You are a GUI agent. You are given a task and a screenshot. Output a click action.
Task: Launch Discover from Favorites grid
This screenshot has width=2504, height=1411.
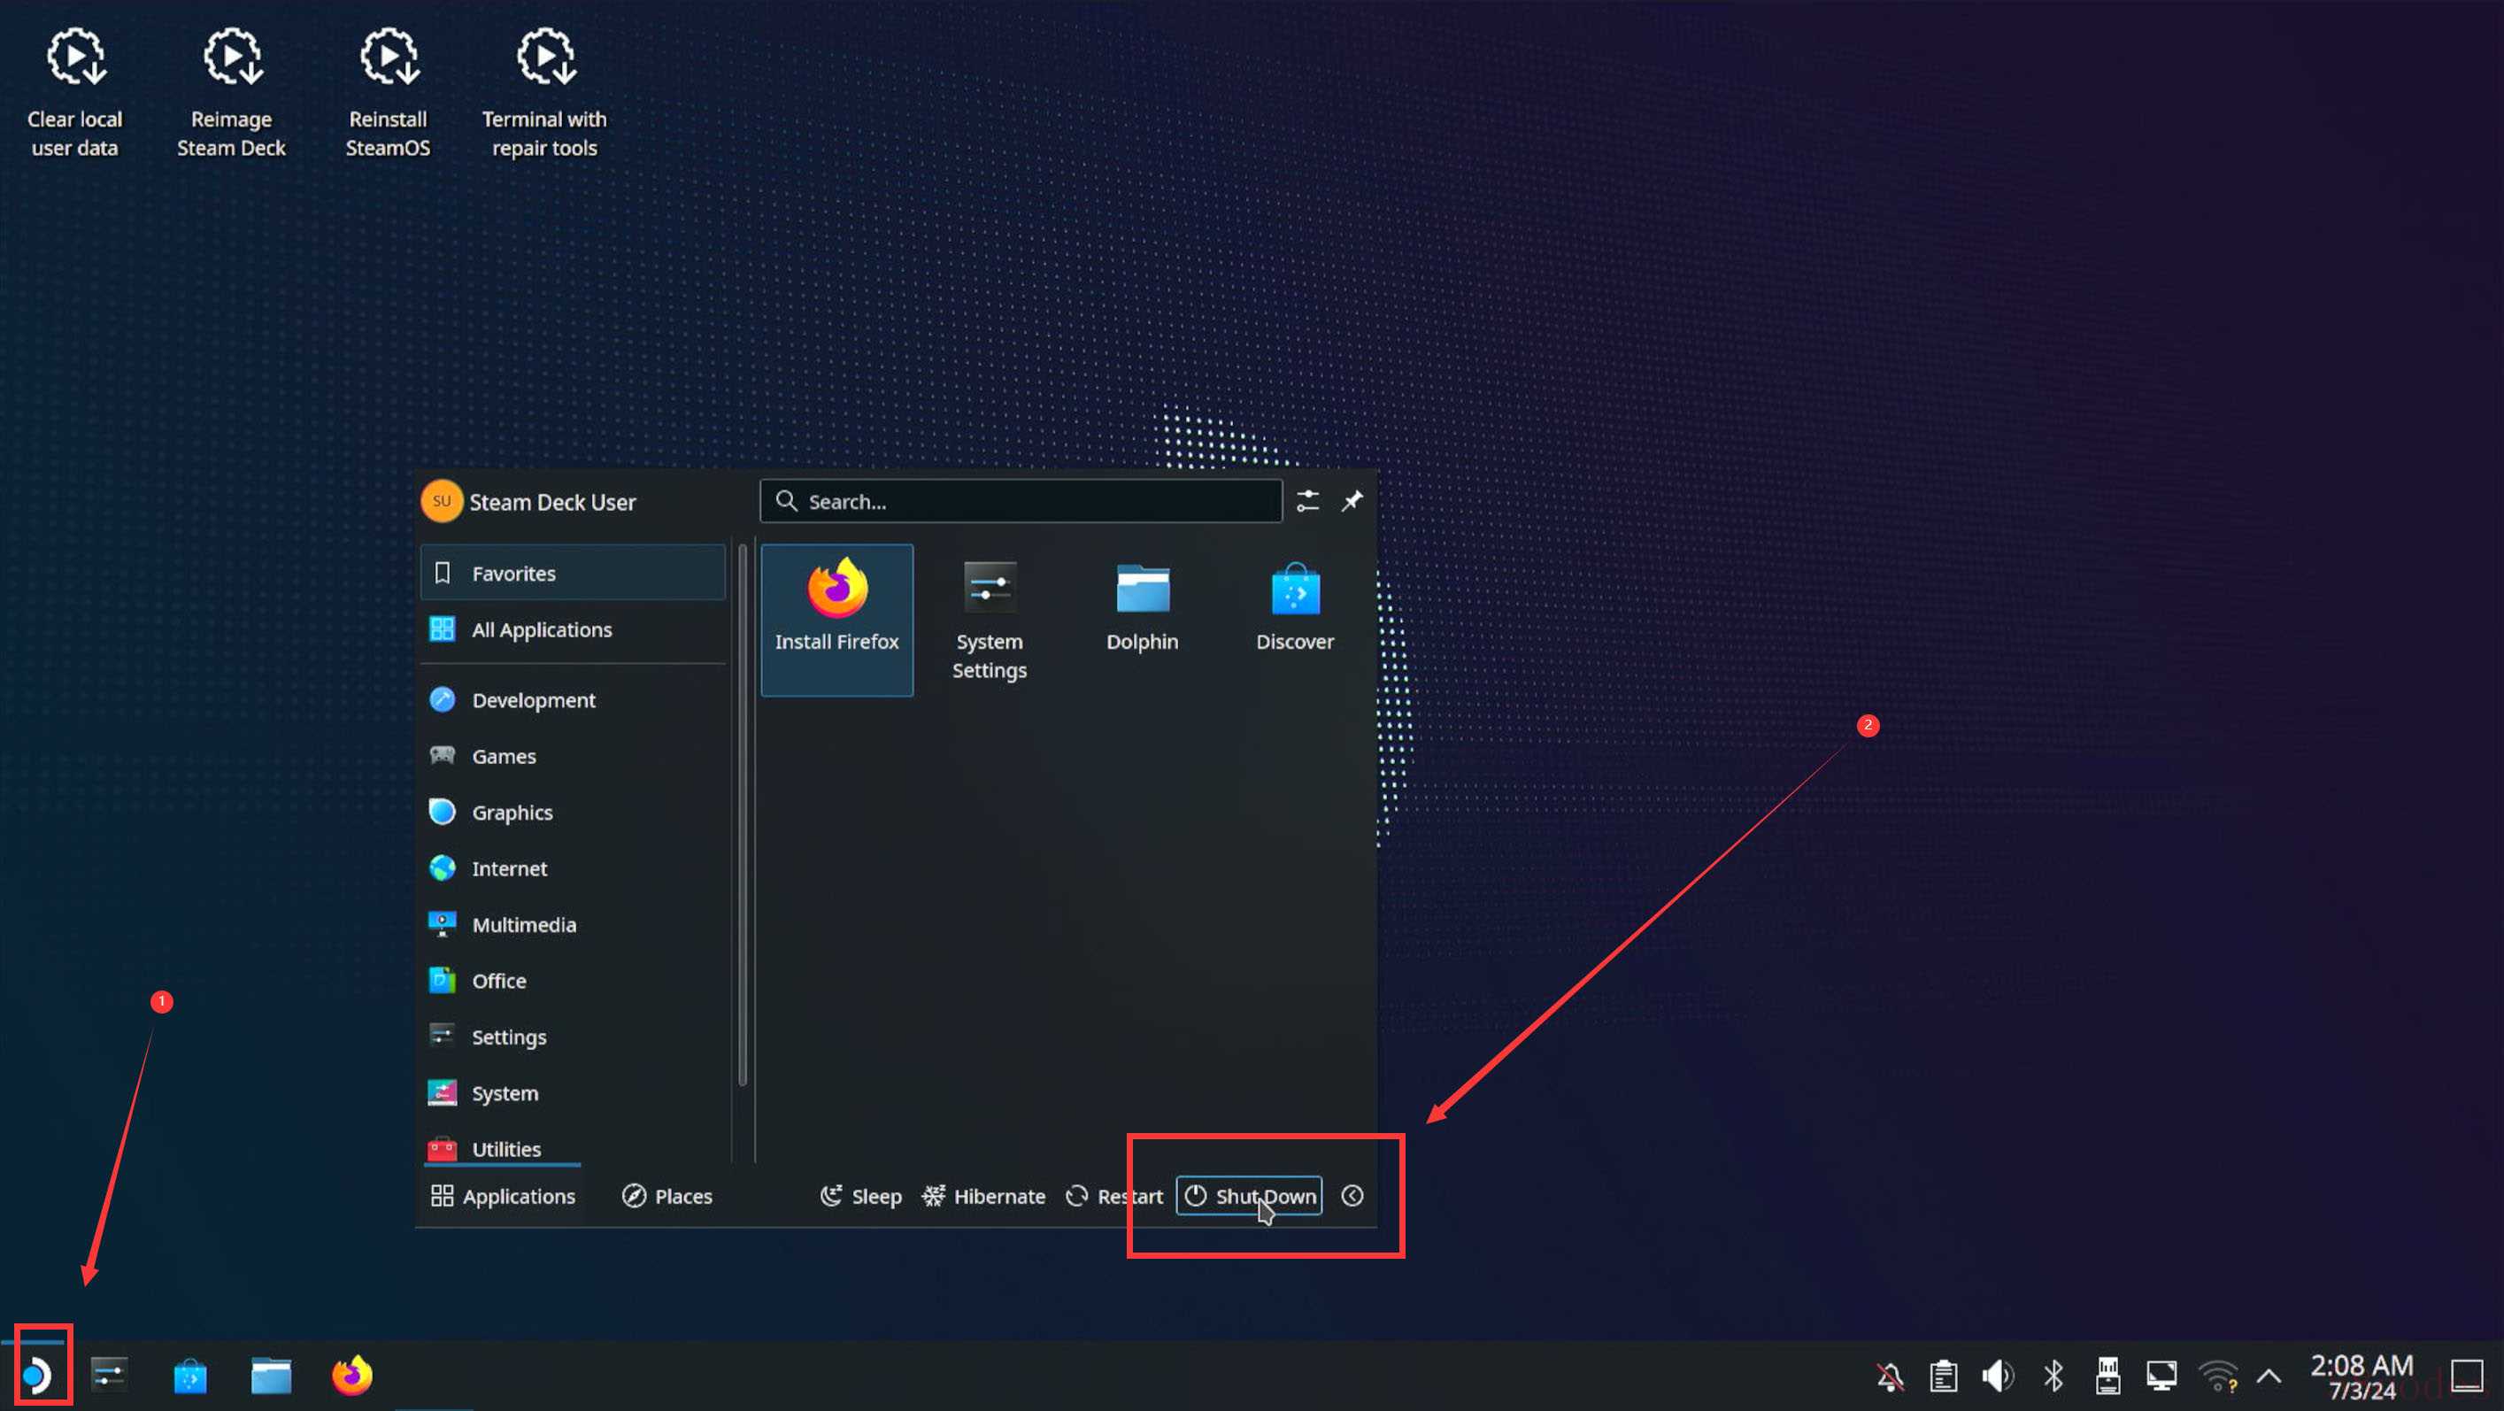click(1295, 608)
